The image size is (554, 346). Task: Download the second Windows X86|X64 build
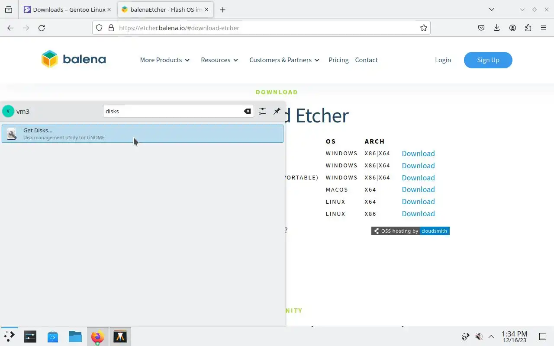point(418,166)
